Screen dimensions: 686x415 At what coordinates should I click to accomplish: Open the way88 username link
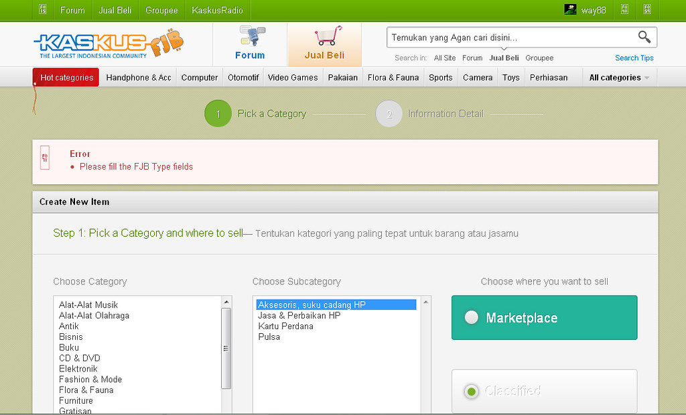click(x=594, y=10)
